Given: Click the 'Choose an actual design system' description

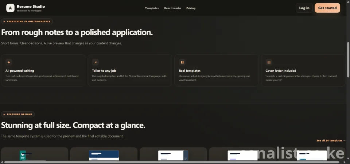Looking at the screenshot, I should pos(214,78).
